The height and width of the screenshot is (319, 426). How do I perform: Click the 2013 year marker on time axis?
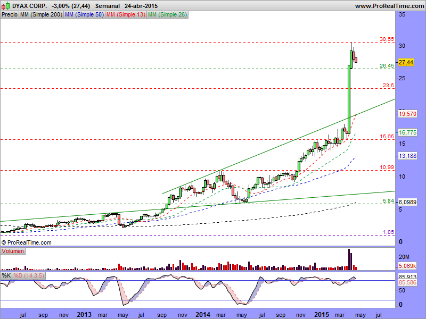pyautogui.click(x=84, y=315)
